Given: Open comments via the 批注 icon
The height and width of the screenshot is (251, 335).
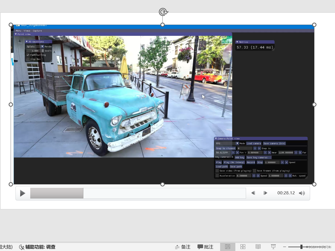Looking at the screenshot, I should click(x=205, y=246).
